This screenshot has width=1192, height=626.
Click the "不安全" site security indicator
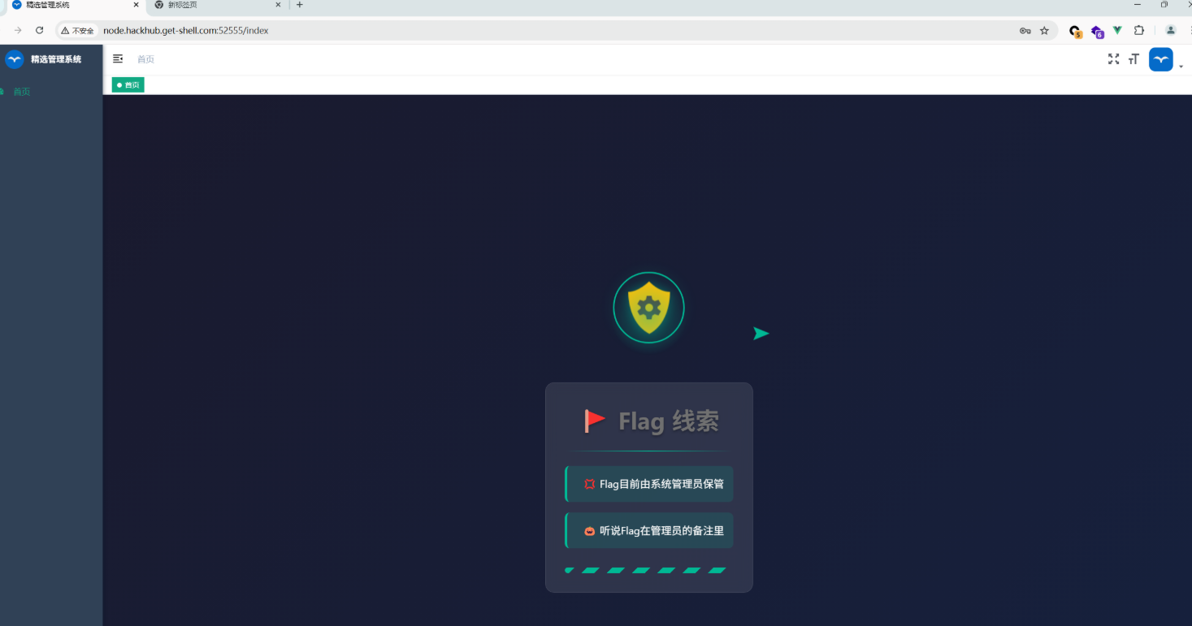[78, 31]
